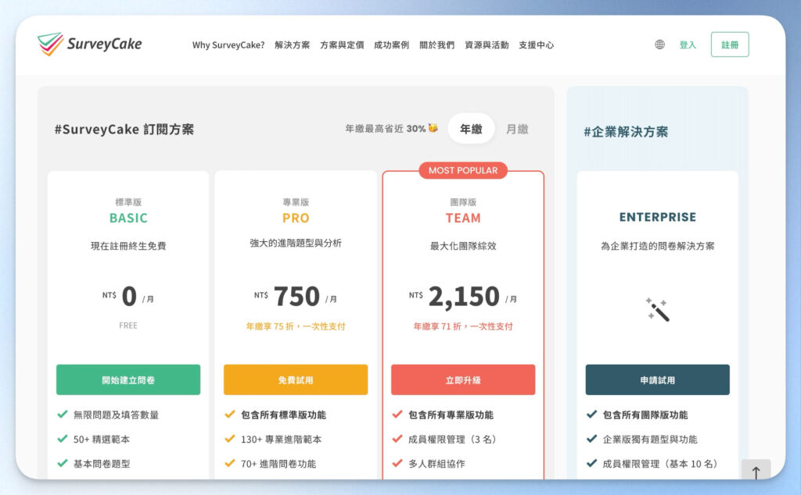Screen dimensions: 801x495
Task: Click the check icon beside 包含所有標準版功能
Action: click(x=230, y=415)
